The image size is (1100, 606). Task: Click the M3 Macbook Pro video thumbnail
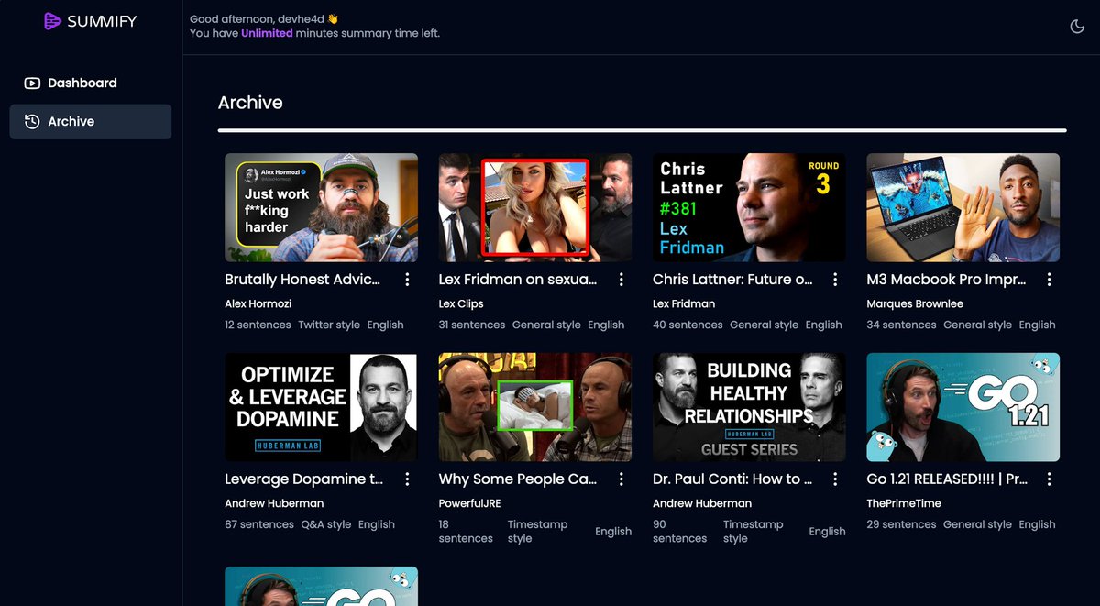[962, 207]
